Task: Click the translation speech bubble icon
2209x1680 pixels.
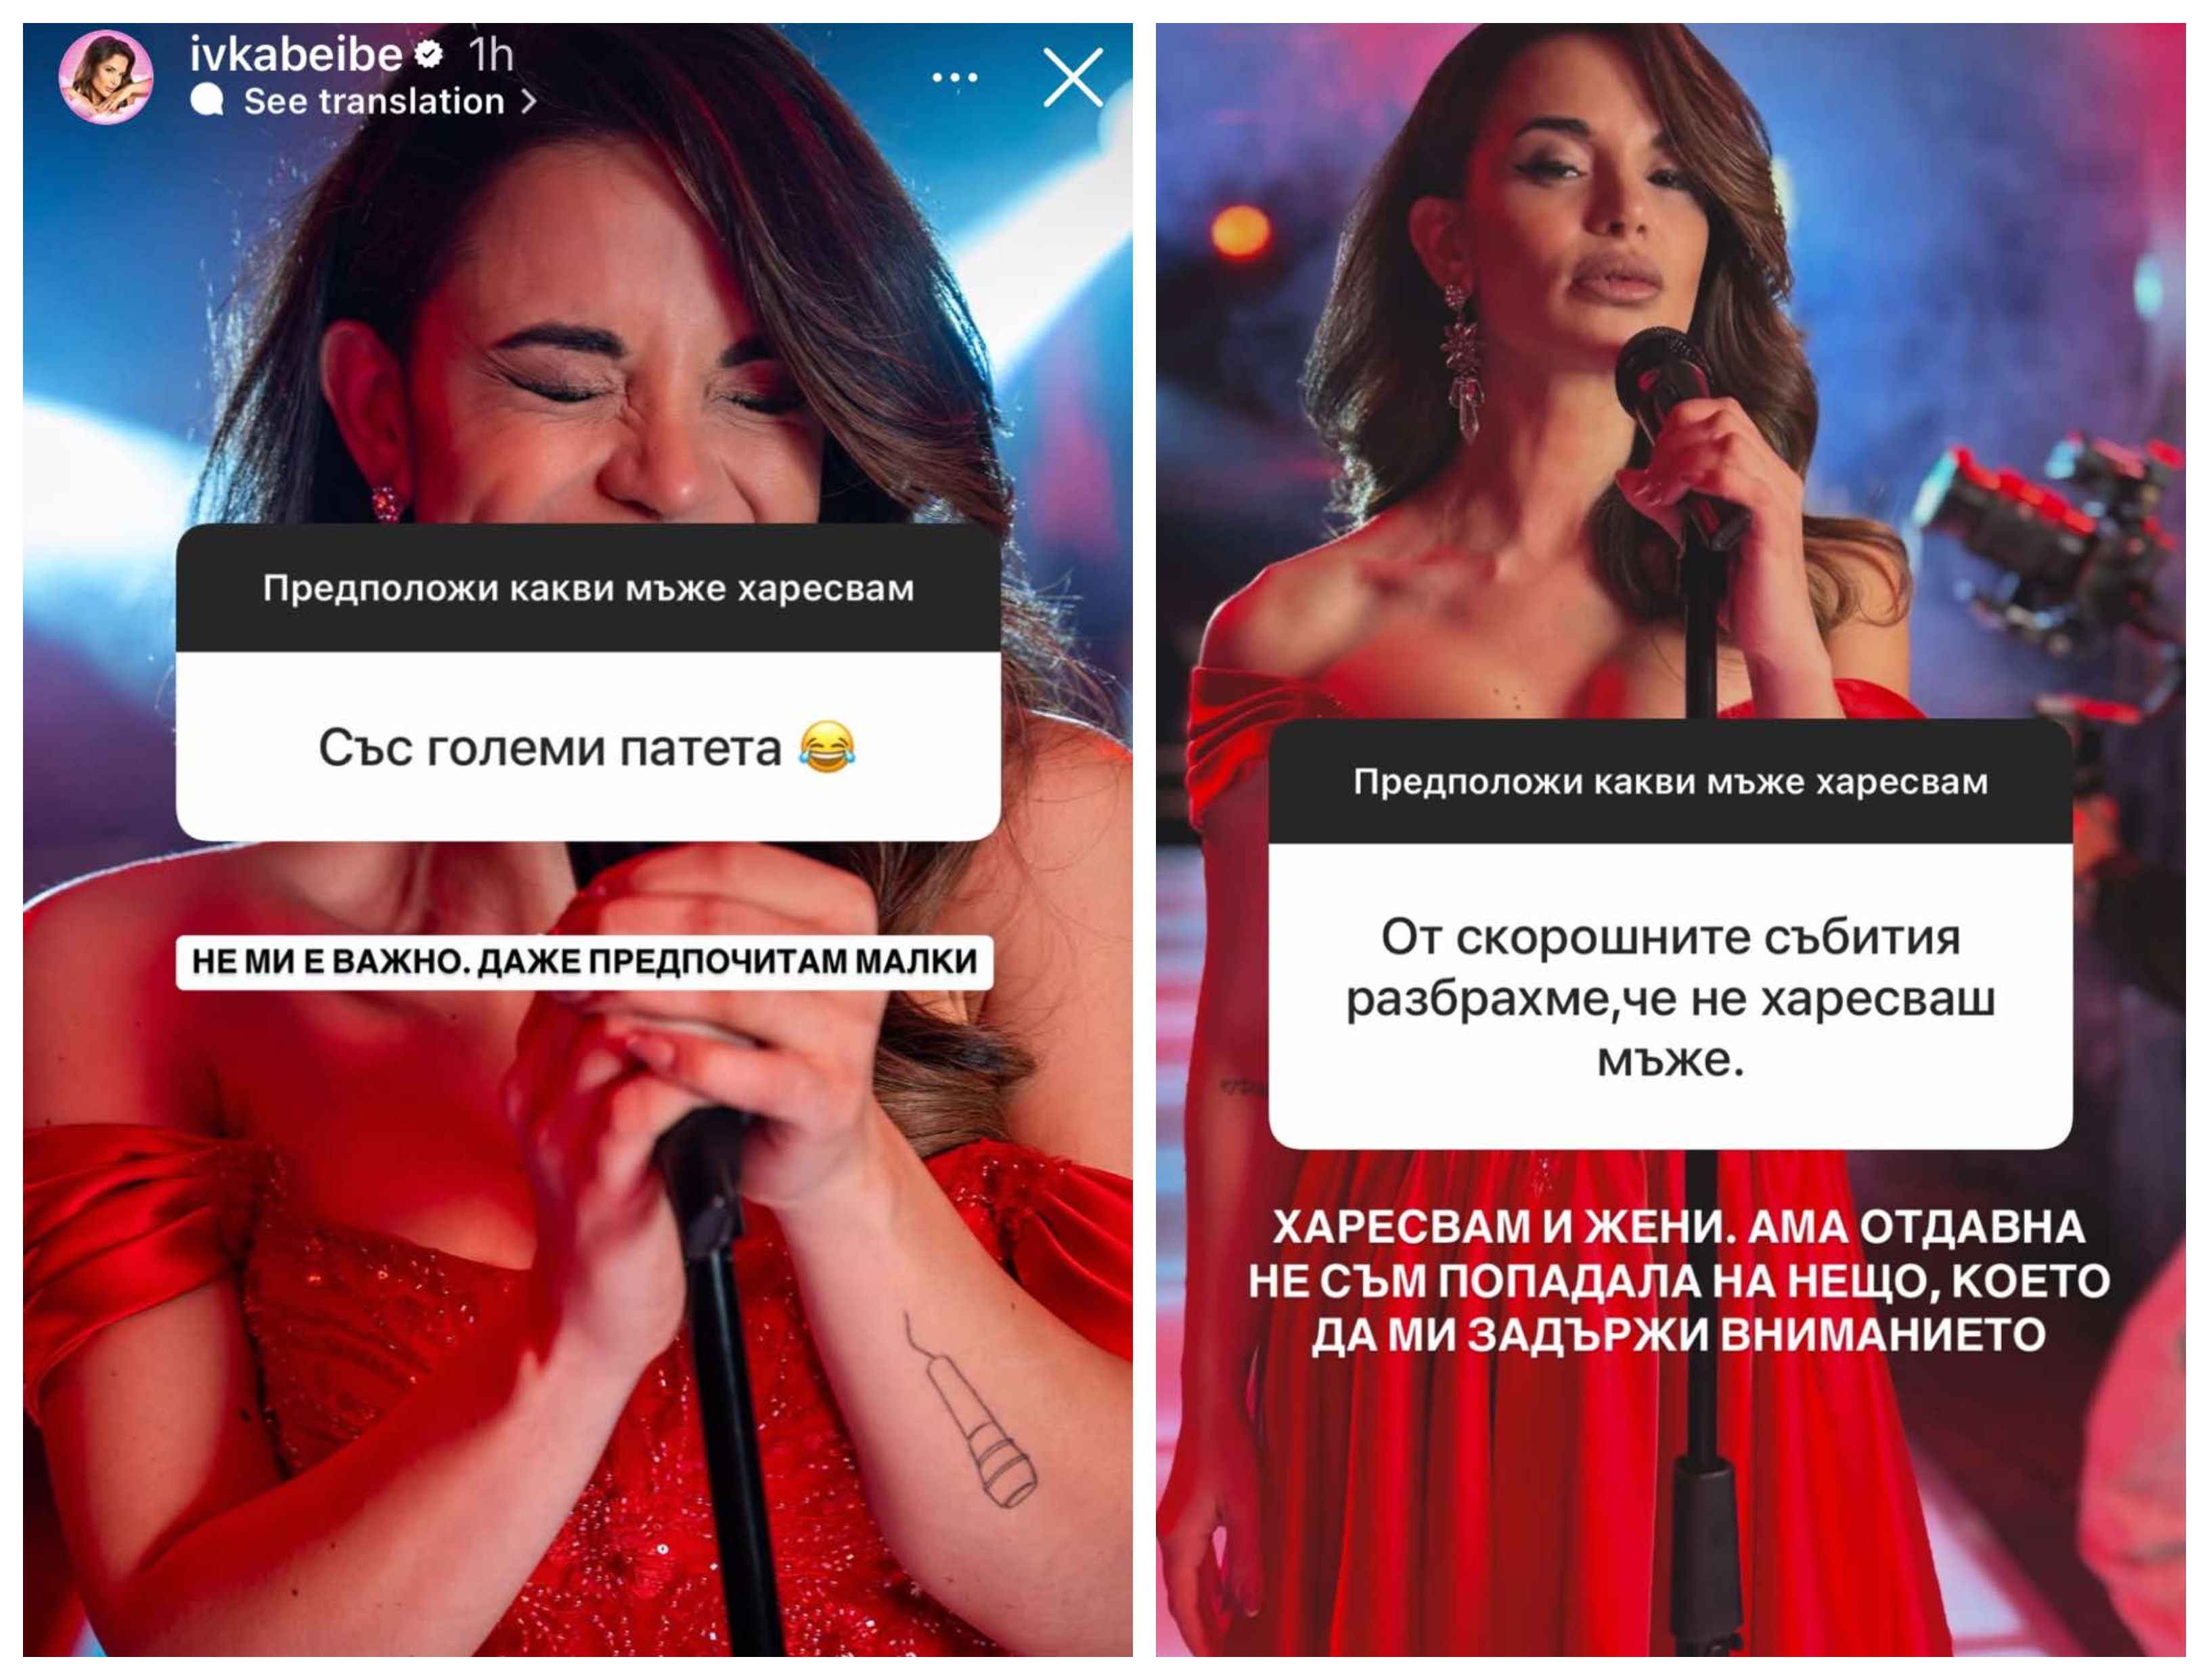Action: click(x=207, y=100)
